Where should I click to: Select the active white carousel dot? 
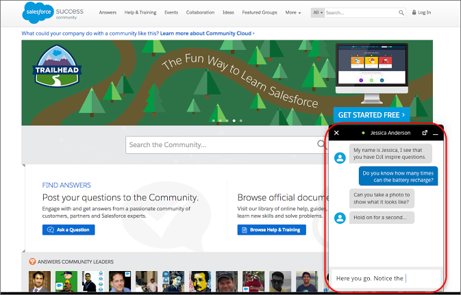point(234,120)
